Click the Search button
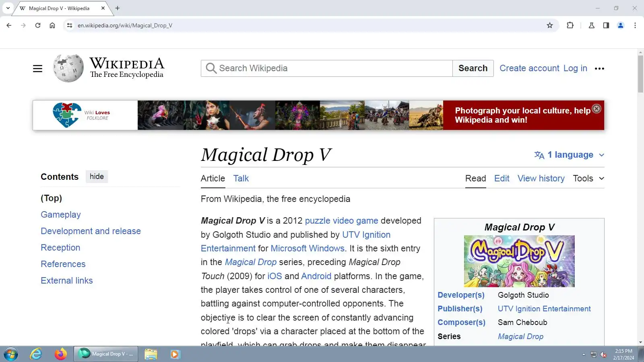644x362 pixels. (x=473, y=68)
